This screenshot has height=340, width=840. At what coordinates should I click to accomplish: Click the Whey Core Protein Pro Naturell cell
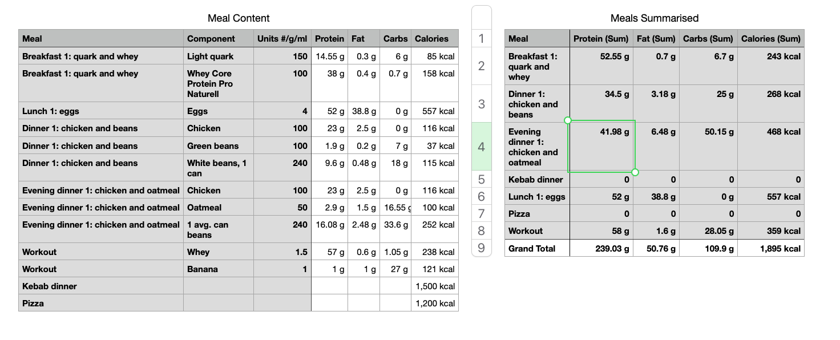[219, 84]
